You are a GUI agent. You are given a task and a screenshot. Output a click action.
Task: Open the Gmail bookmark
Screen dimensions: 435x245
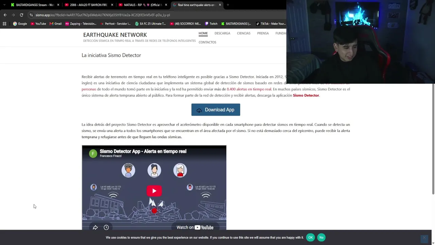click(55, 24)
